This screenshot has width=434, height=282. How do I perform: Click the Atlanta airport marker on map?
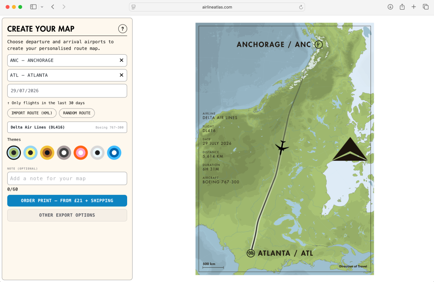coord(251,253)
